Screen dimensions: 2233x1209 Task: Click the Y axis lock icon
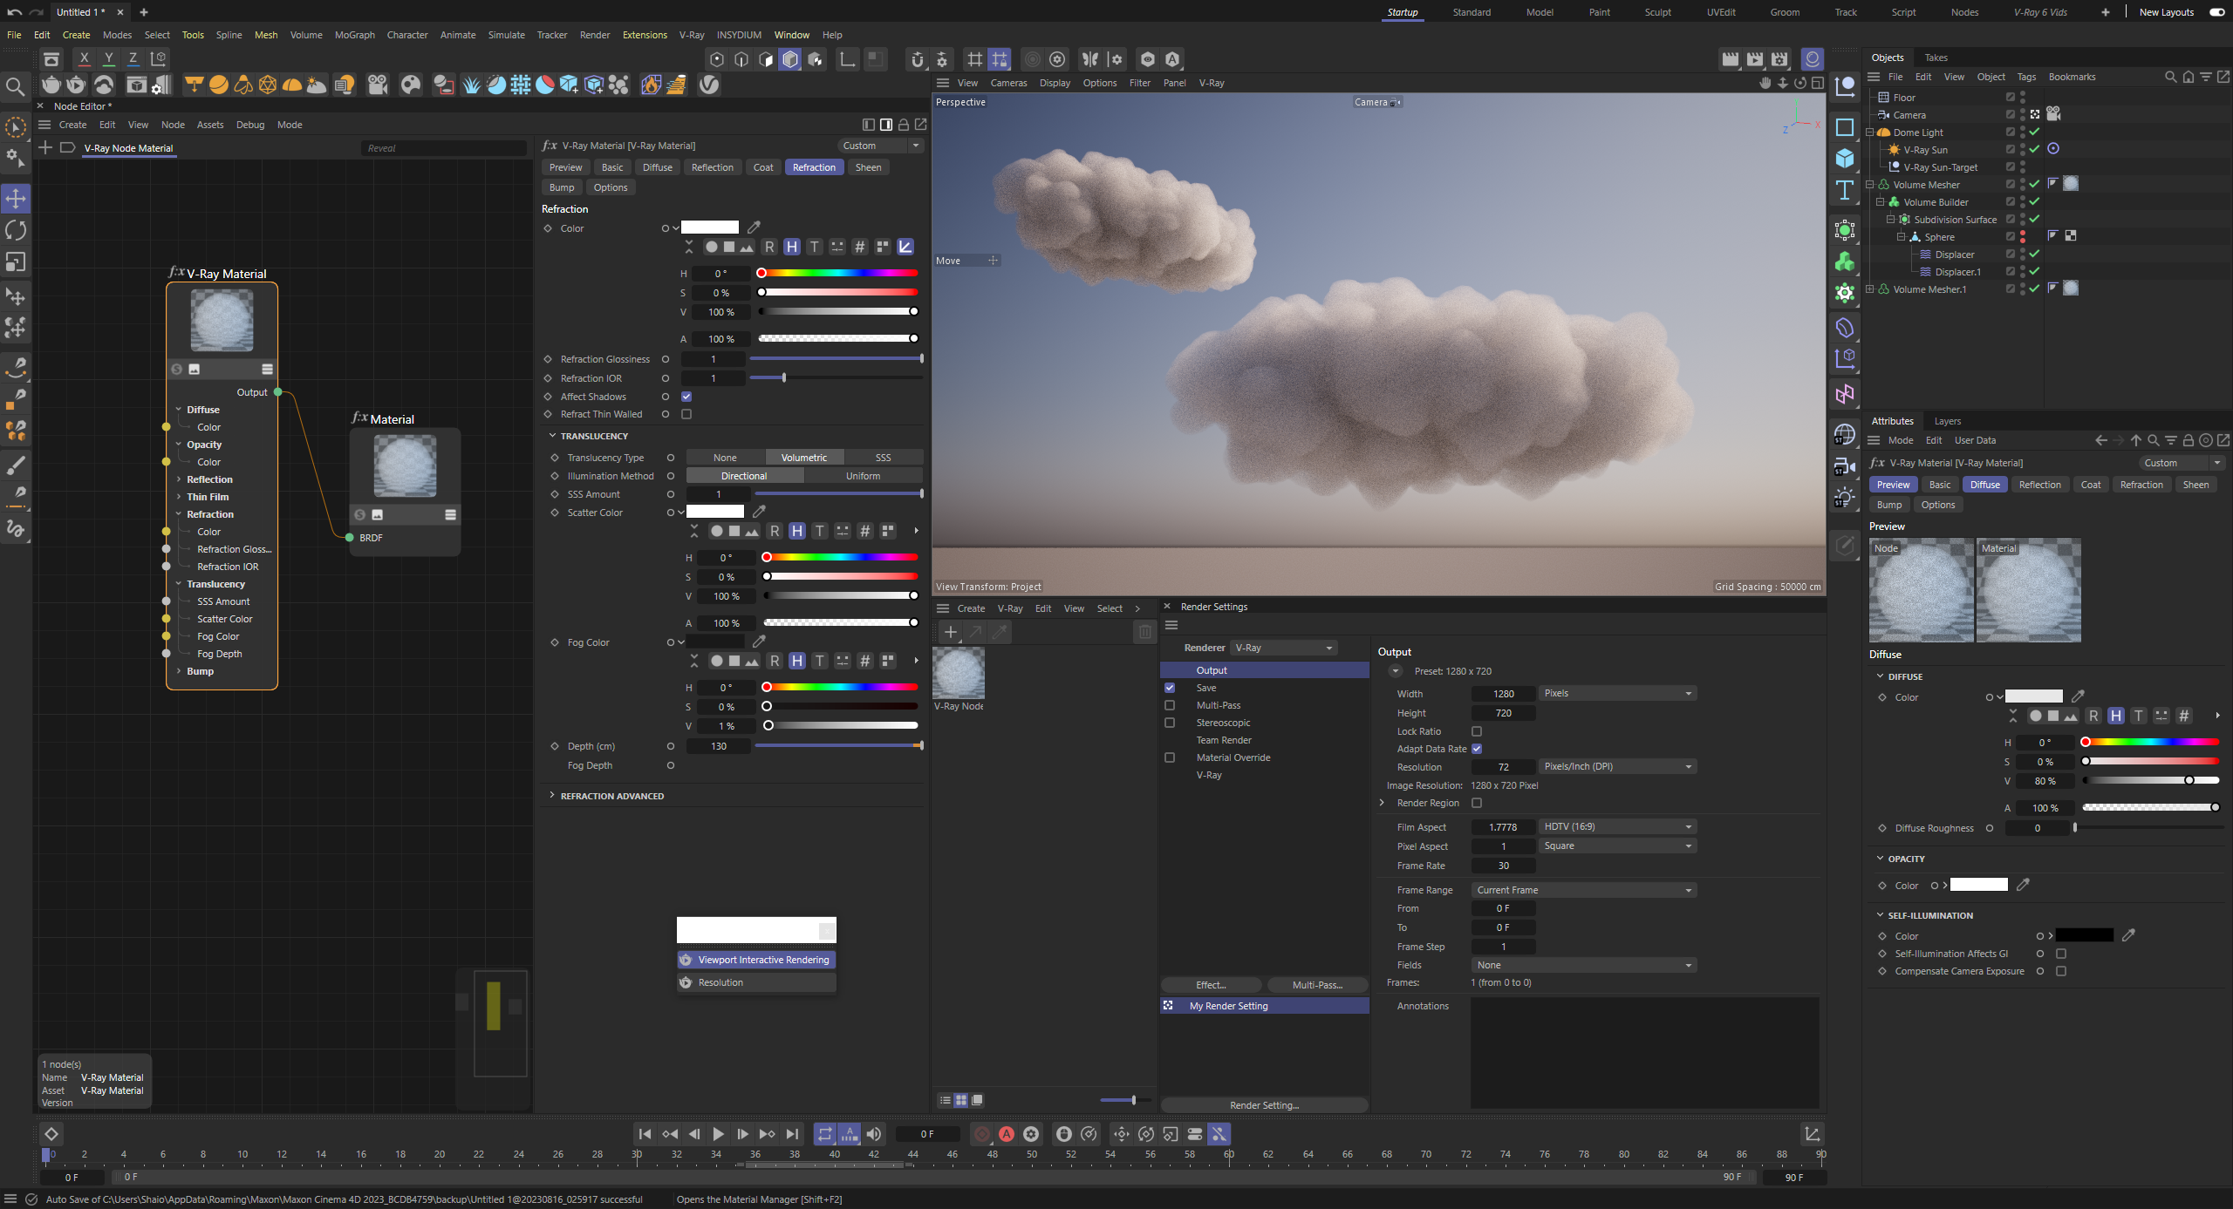[x=108, y=58]
